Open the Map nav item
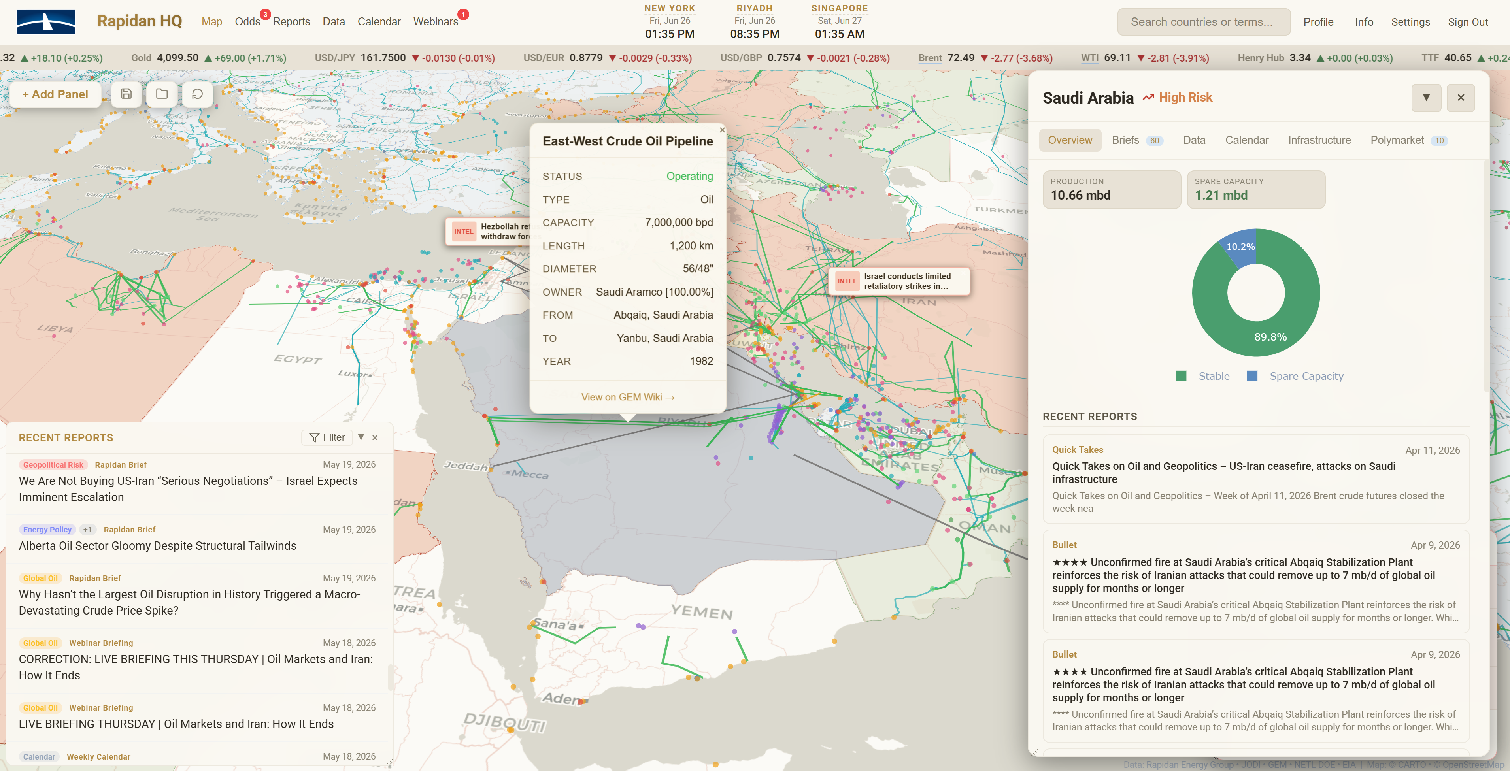Viewport: 1510px width, 771px height. pos(211,22)
